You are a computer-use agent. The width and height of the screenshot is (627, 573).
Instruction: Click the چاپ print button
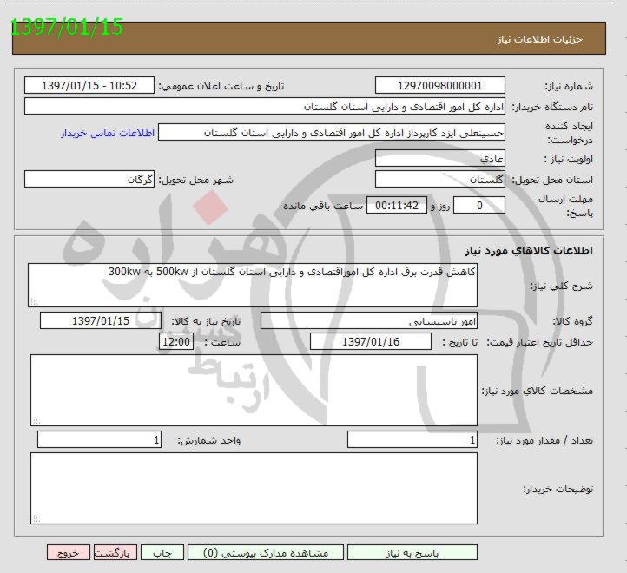[162, 552]
